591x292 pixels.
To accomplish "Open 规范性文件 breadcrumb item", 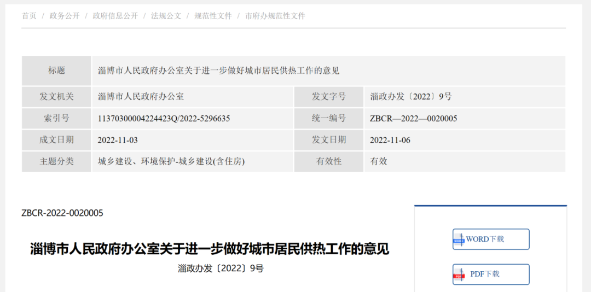I will tap(213, 16).
